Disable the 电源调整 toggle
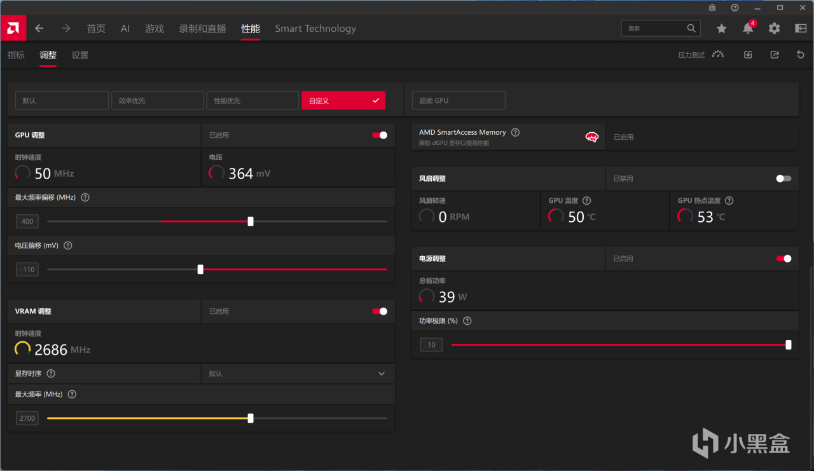Screen dimensions: 814x471 click(x=784, y=259)
